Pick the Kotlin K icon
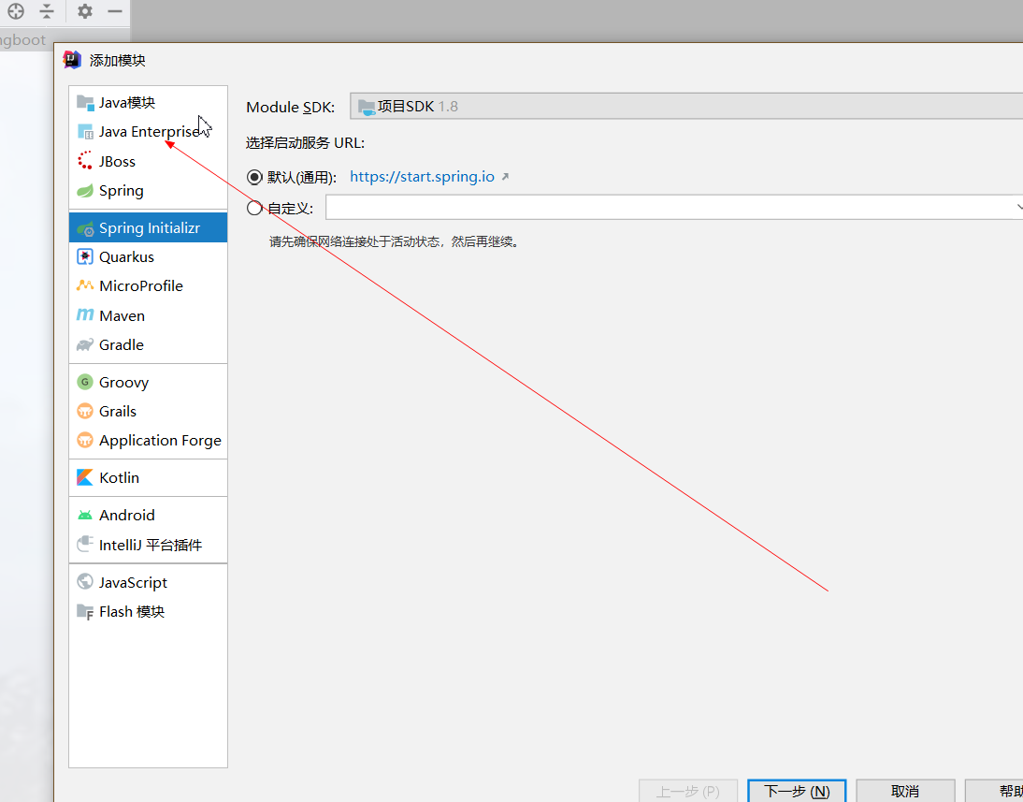Viewport: 1023px width, 802px height. click(85, 477)
